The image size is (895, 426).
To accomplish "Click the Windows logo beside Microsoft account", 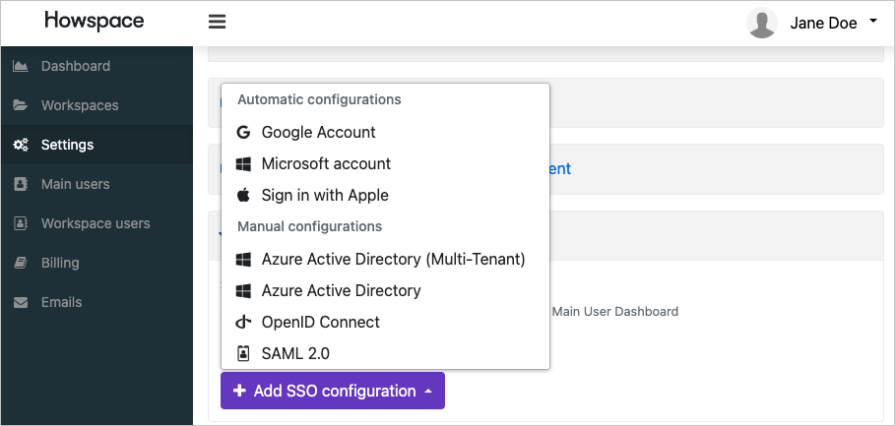I will [x=243, y=164].
